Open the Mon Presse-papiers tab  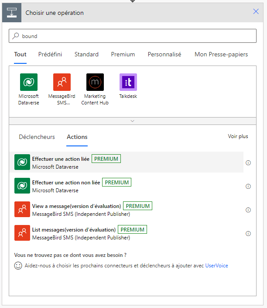[x=221, y=55]
